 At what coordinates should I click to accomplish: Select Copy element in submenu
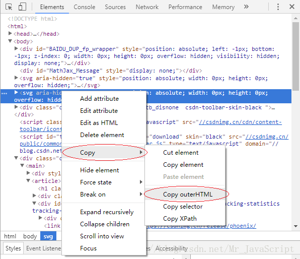tap(185, 165)
